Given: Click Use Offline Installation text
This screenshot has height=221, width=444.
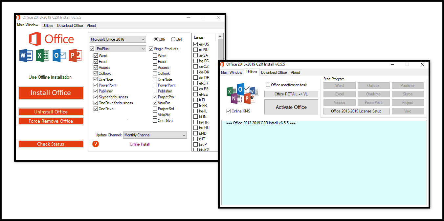Looking at the screenshot, I should click(50, 77).
